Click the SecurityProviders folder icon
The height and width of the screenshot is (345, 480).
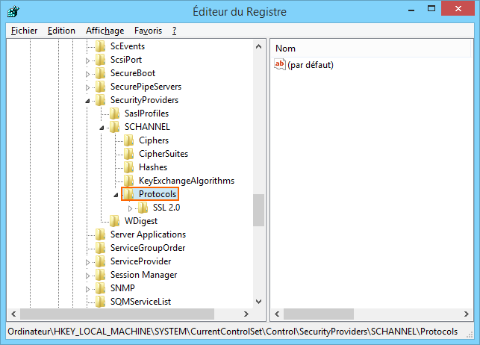(101, 100)
